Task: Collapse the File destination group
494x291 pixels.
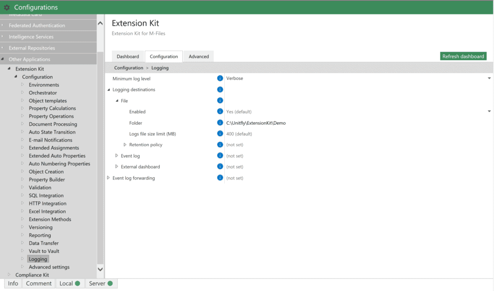Action: click(x=117, y=101)
